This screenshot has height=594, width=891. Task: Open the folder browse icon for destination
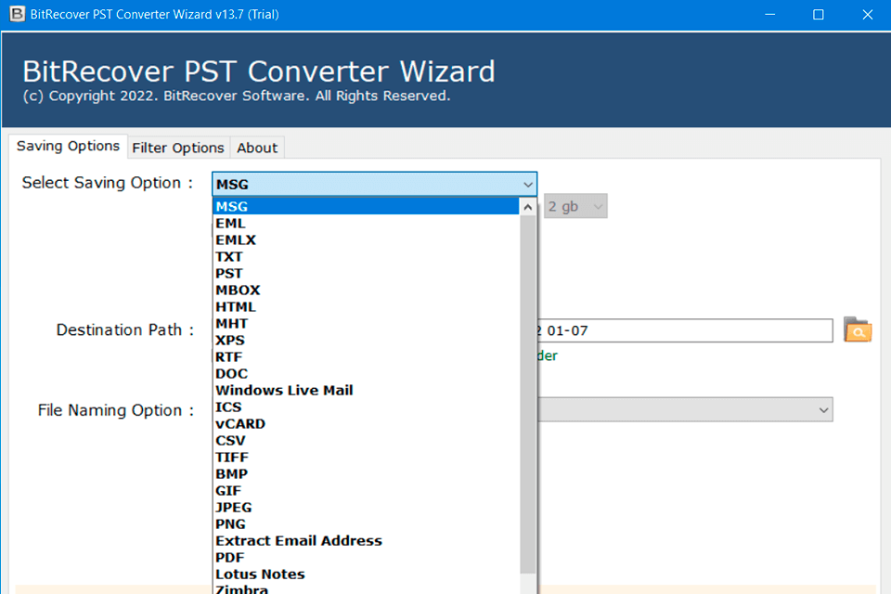[858, 329]
